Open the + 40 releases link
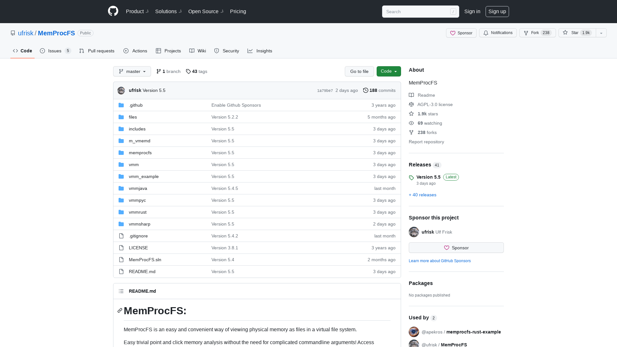The image size is (617, 347). [423, 195]
